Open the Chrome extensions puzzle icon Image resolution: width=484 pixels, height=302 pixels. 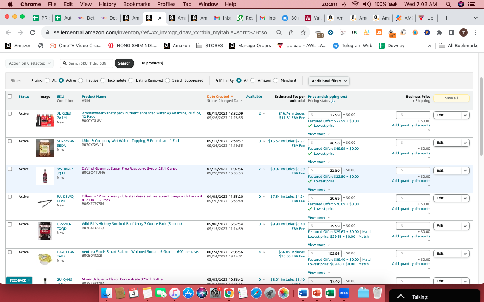pyautogui.click(x=439, y=32)
